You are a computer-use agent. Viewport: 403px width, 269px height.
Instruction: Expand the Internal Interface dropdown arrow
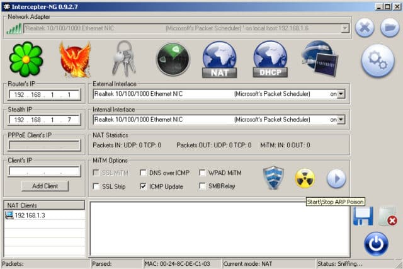click(341, 120)
